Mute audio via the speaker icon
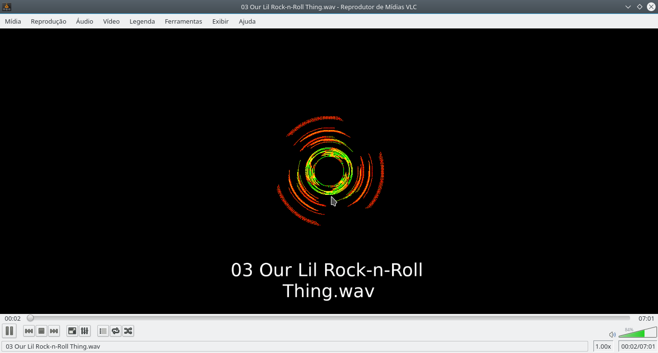Viewport: 658px width, 353px height. point(612,334)
